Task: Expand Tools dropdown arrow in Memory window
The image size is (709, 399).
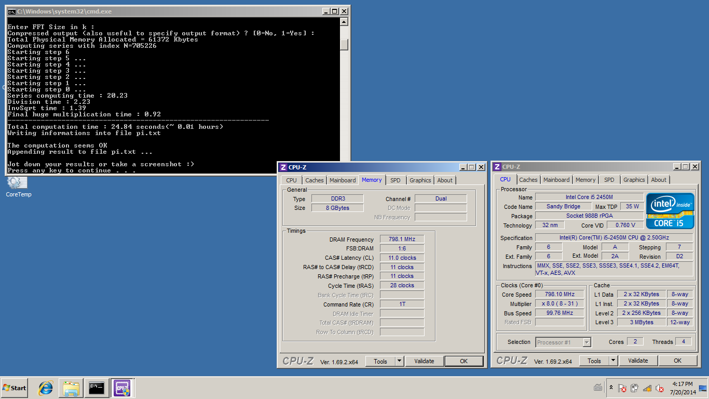Action: click(399, 361)
